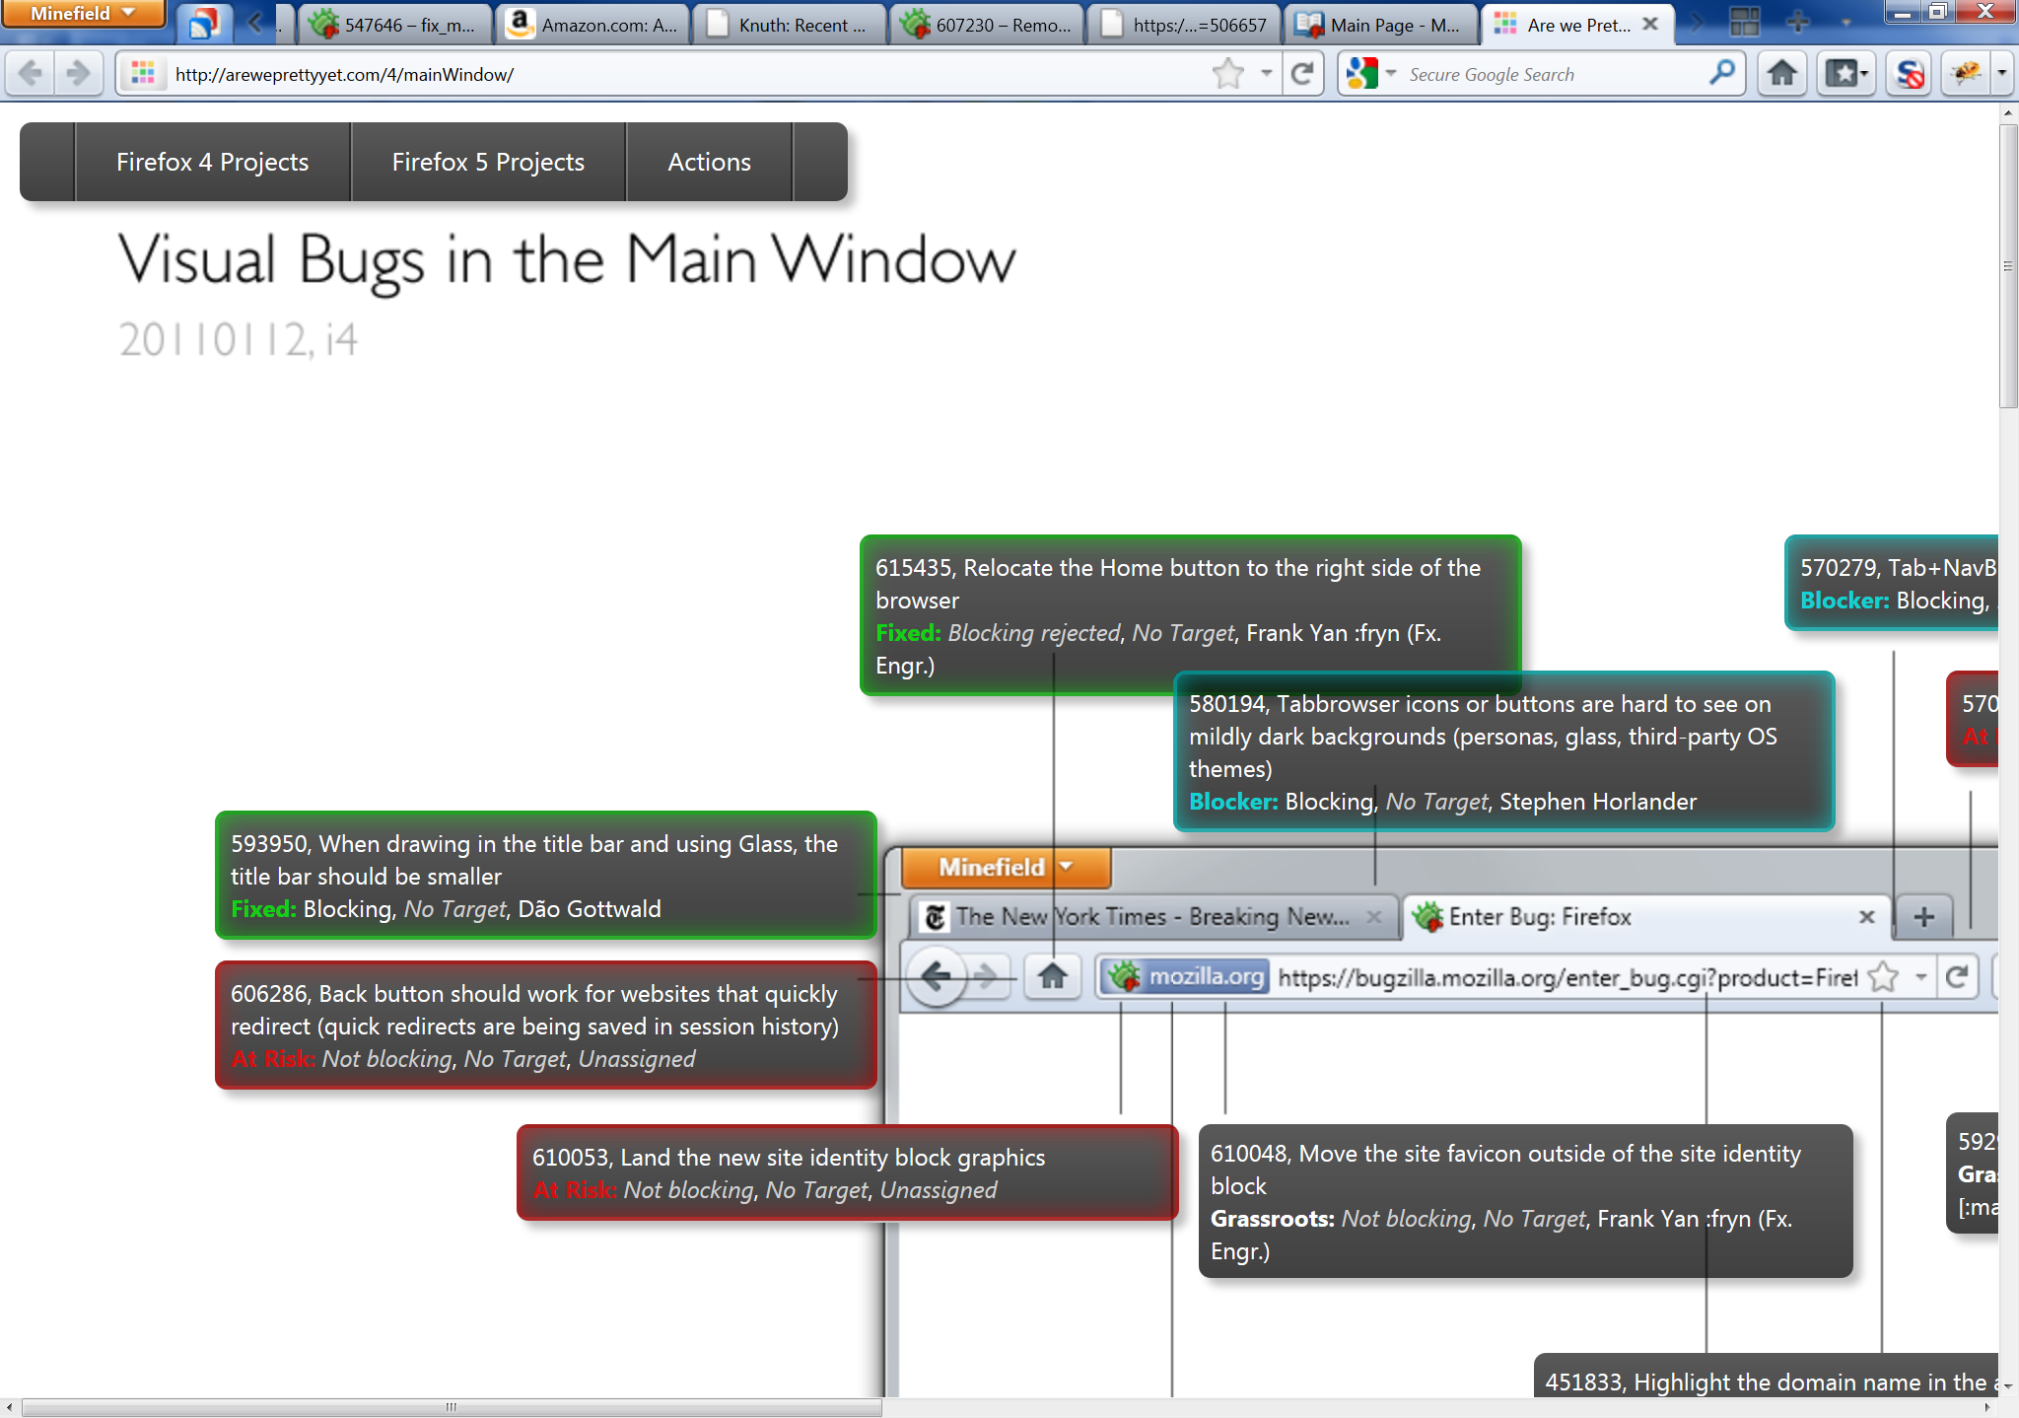Image resolution: width=2019 pixels, height=1418 pixels.
Task: Click bug 593950 about the Glass title bar
Action: coord(545,876)
